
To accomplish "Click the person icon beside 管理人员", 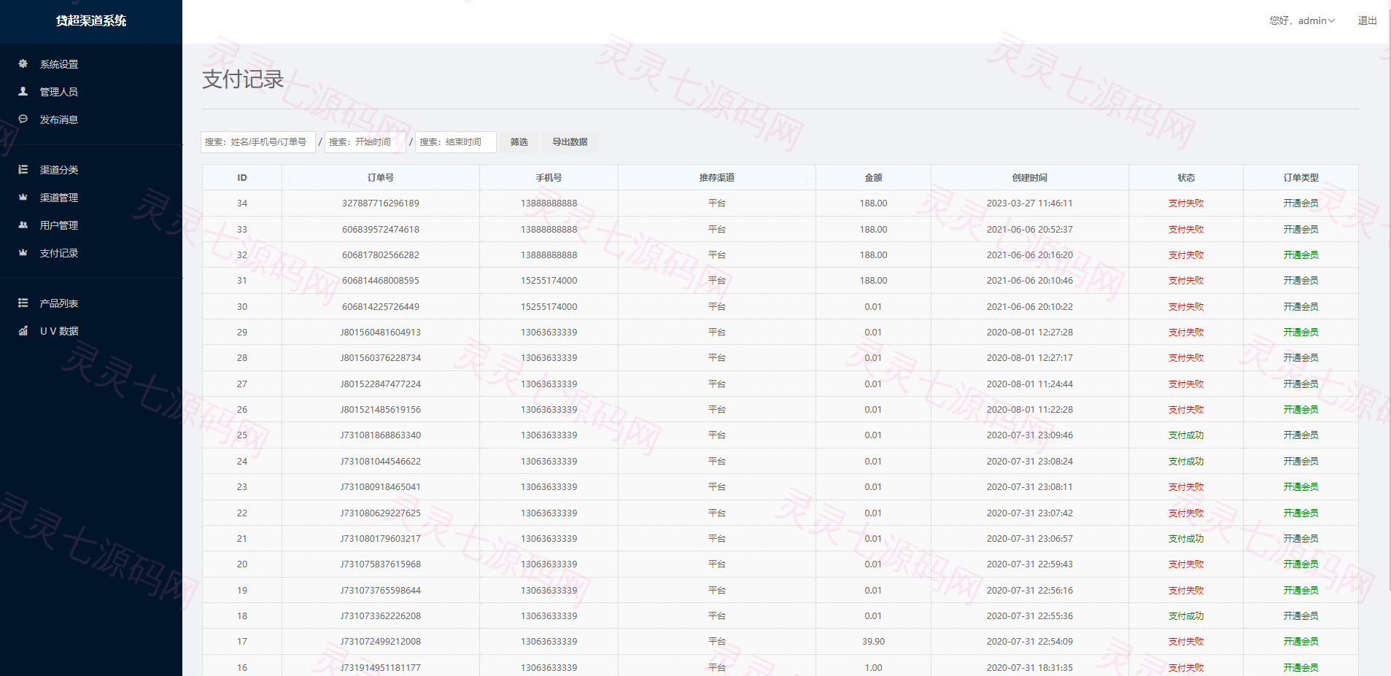I will pos(23,91).
